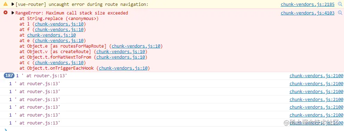Click the blue 187 repeat count badge
Screen dimensions: 344x131
point(9,76)
